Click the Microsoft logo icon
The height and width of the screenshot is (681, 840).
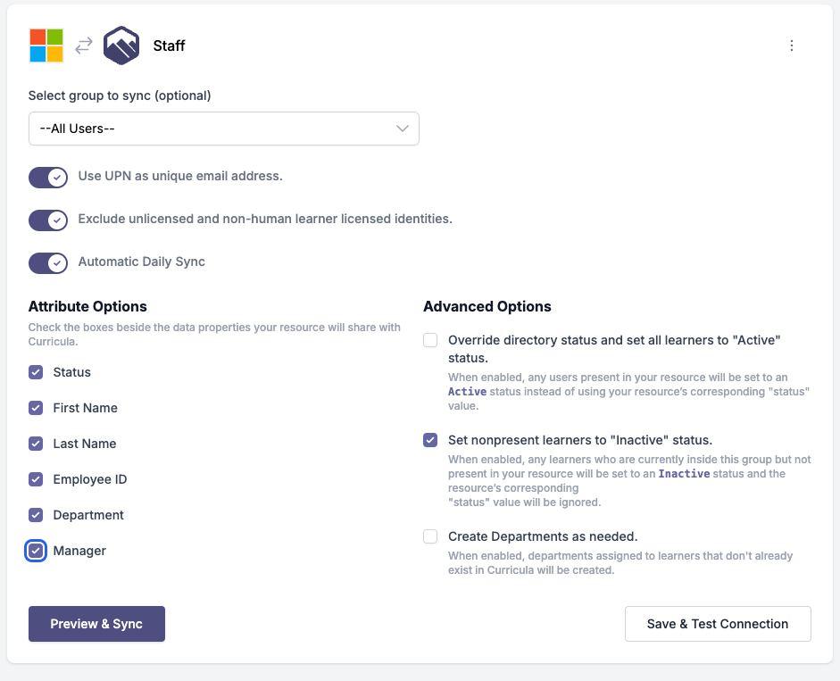pos(46,46)
